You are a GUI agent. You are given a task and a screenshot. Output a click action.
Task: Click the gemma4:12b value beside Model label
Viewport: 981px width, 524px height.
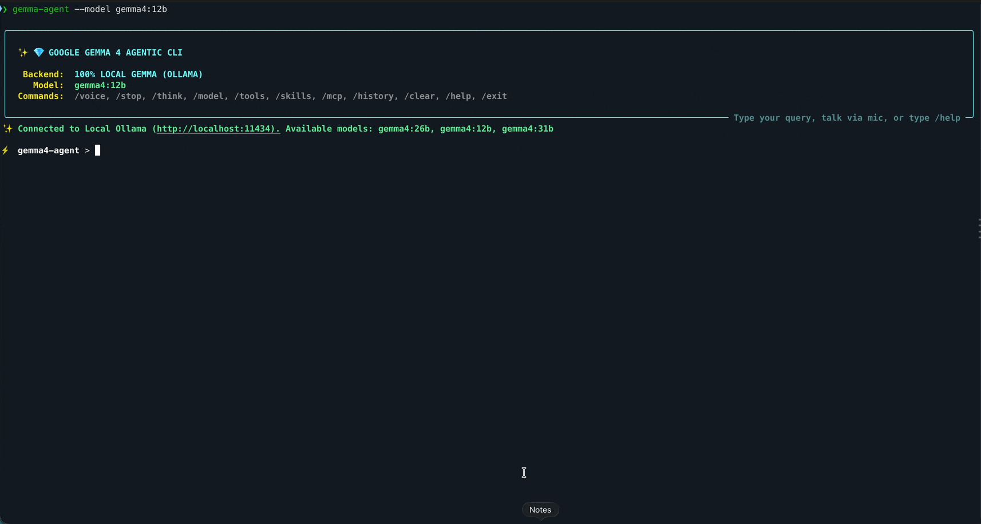[x=100, y=85]
